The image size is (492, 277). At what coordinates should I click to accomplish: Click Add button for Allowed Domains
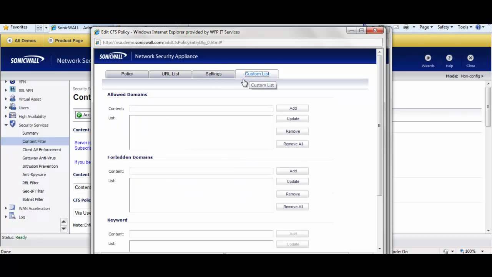(293, 108)
